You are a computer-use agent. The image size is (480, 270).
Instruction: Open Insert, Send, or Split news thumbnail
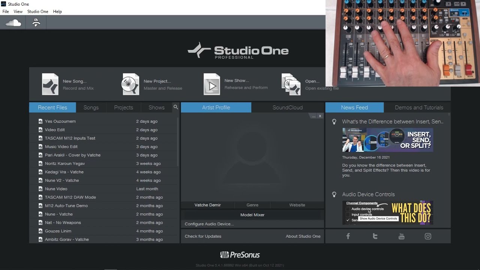pos(388,140)
